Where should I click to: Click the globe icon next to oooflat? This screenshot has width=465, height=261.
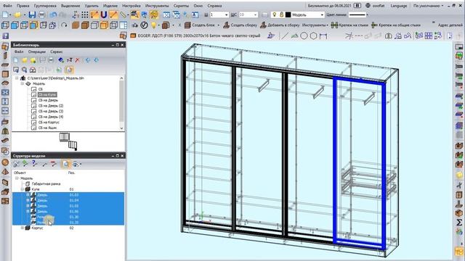[368, 6]
